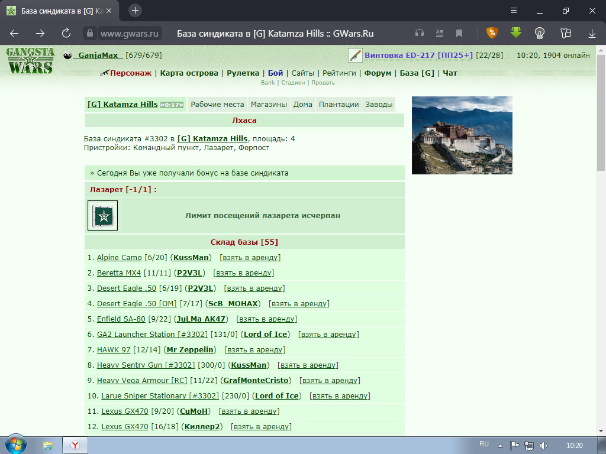The image size is (606, 454).
Task: Open the Сайты menu item
Action: coord(302,73)
